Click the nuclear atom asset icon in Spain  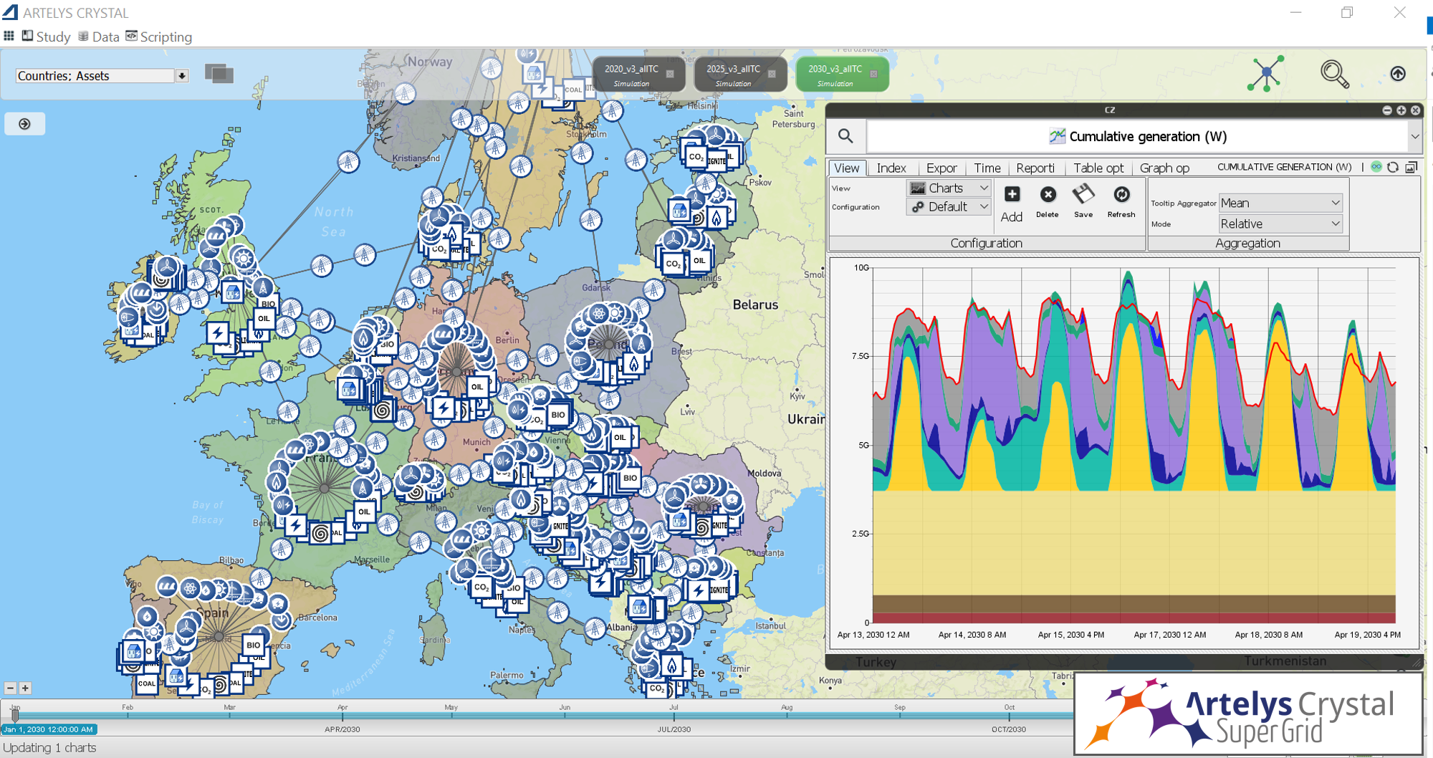190,589
